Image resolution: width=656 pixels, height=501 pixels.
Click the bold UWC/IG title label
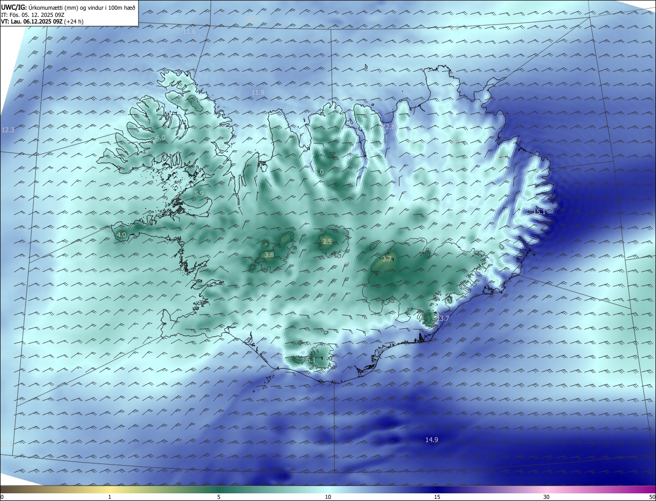point(14,8)
